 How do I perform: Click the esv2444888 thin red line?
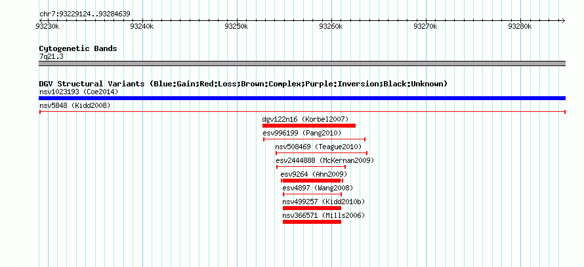click(x=311, y=167)
